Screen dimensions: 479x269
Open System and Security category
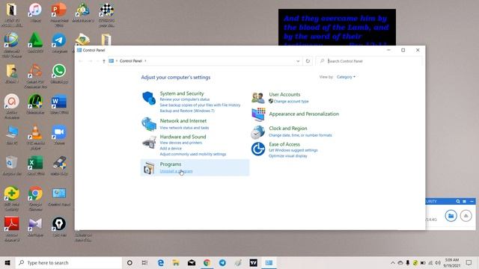coord(182,93)
